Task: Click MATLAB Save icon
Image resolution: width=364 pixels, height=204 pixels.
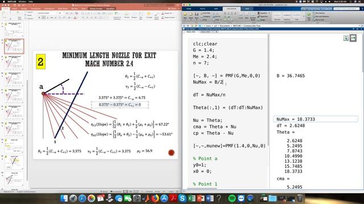Action: 197,15
